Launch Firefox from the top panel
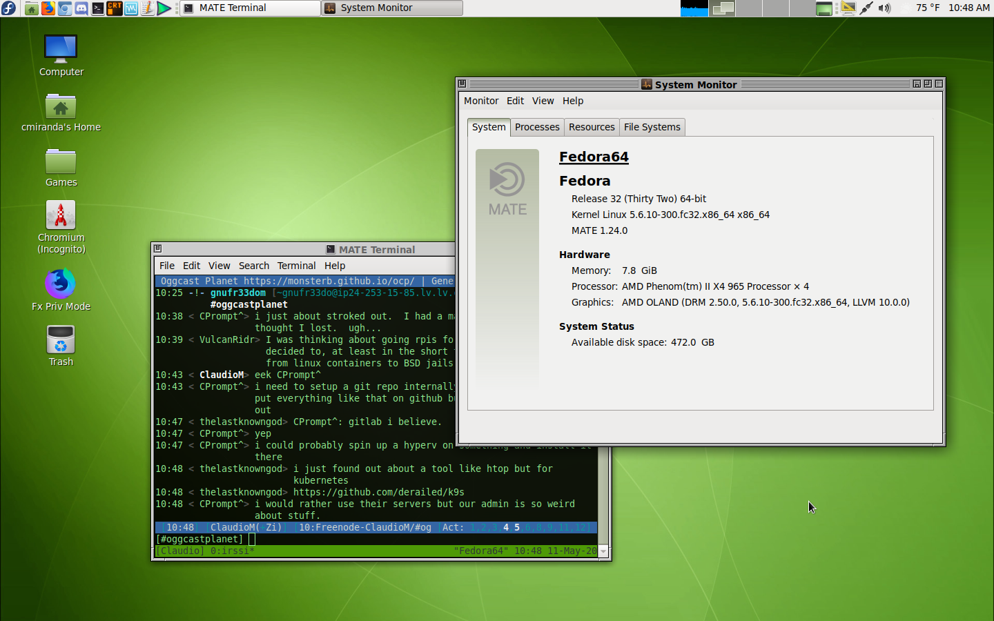This screenshot has height=621, width=994. point(48,8)
